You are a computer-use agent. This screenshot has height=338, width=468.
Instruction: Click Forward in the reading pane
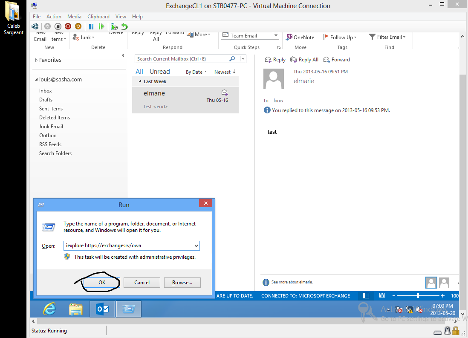(x=336, y=60)
